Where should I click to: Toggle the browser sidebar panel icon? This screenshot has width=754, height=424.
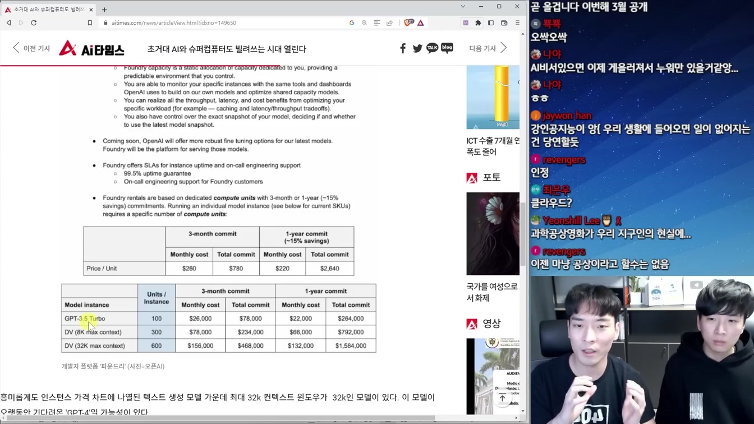[491, 23]
